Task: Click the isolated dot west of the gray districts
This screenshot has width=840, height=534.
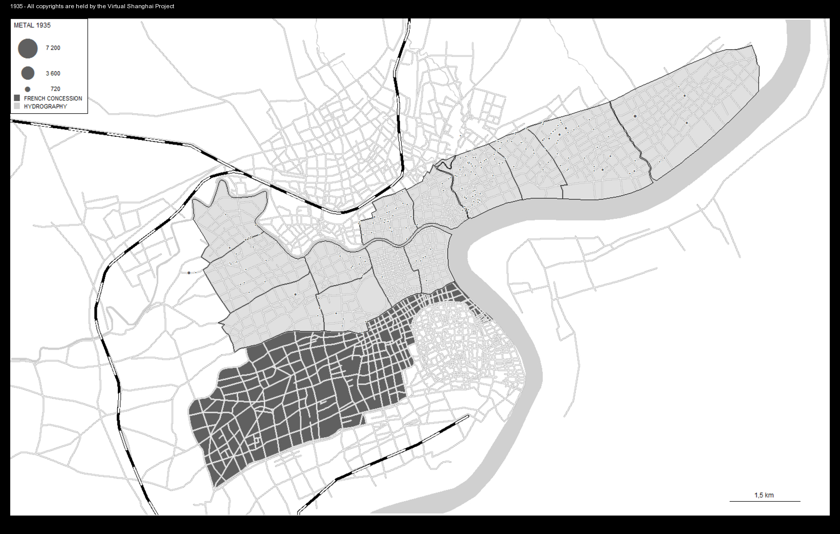Action: tap(189, 273)
